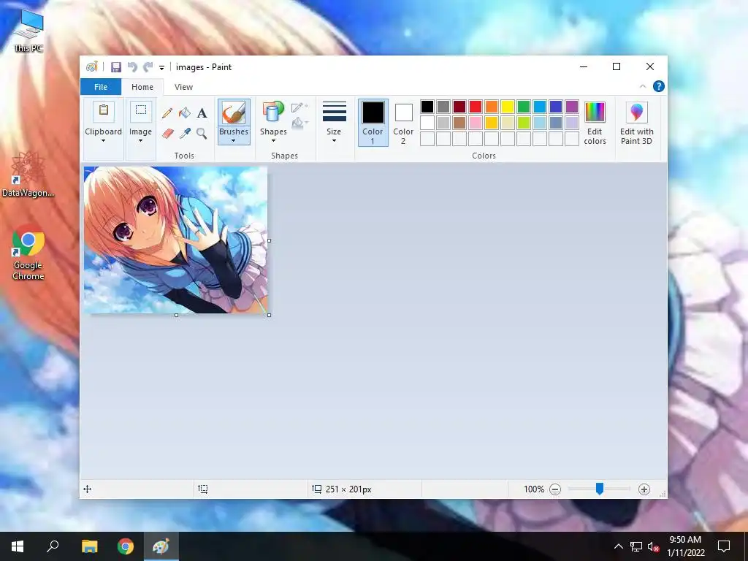Viewport: 748px width, 561px height.
Task: Click the Brushes tool icon
Action: [x=234, y=113]
